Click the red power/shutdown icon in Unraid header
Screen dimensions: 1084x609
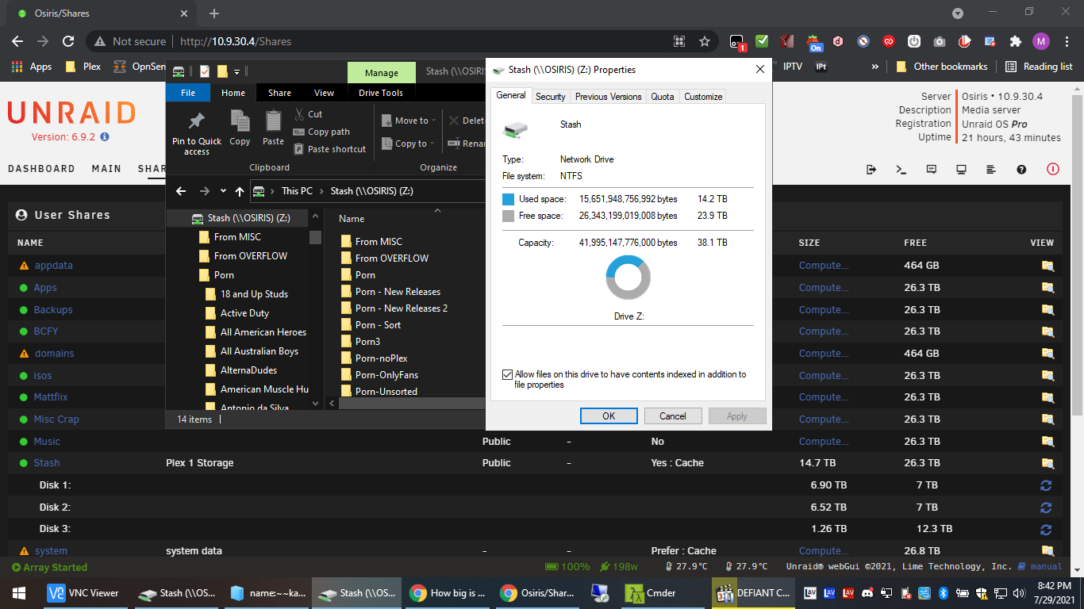tap(1053, 169)
